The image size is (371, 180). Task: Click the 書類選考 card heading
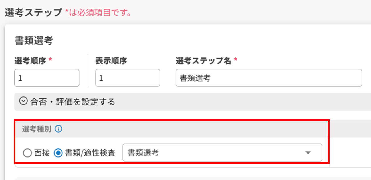coord(33,41)
